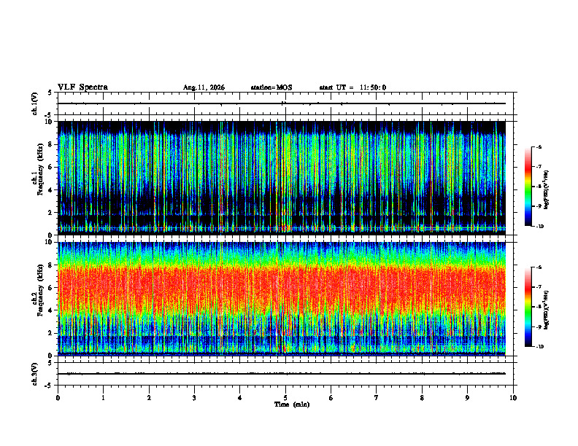Click the "-10" tick on ch.2 colorbar
The image size is (578, 446).
coord(539,347)
